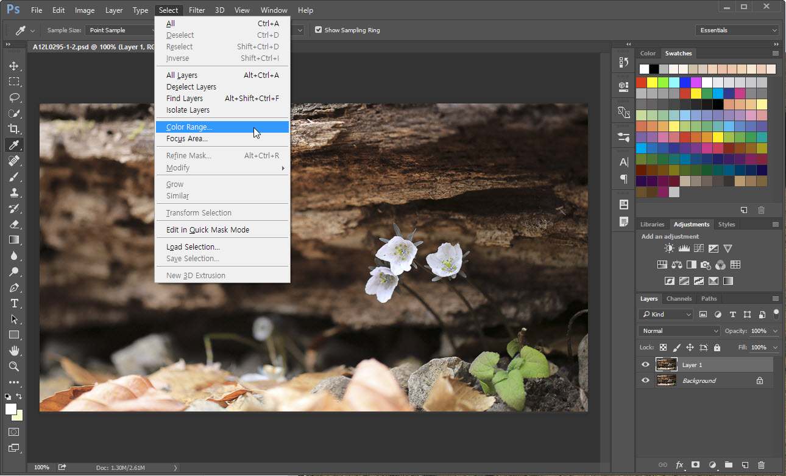Viewport: 786px width, 476px height.
Task: Click the zoom percentage field
Action: 41,467
